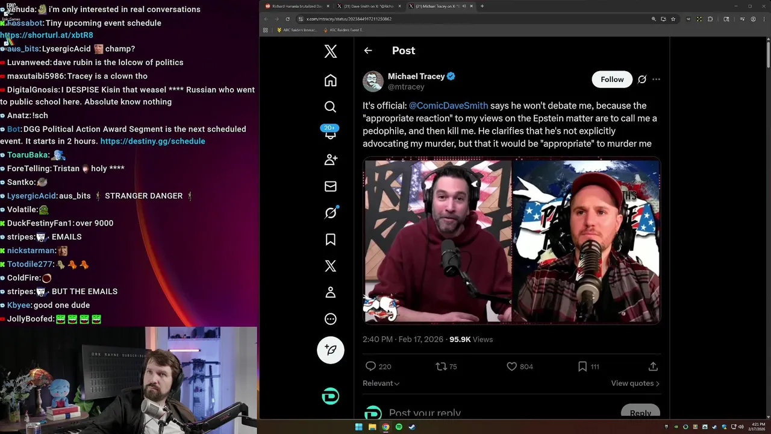Open the X logo at top of sidebar
This screenshot has width=771, height=434.
[x=331, y=51]
